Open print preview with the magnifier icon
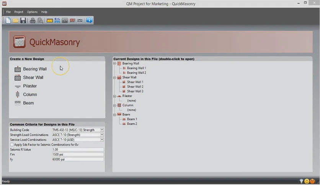 [x=41, y=20]
